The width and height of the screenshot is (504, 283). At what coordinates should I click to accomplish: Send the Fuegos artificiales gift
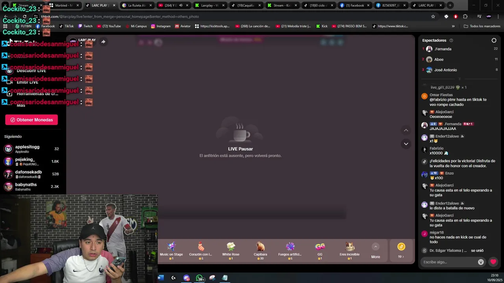click(x=290, y=251)
